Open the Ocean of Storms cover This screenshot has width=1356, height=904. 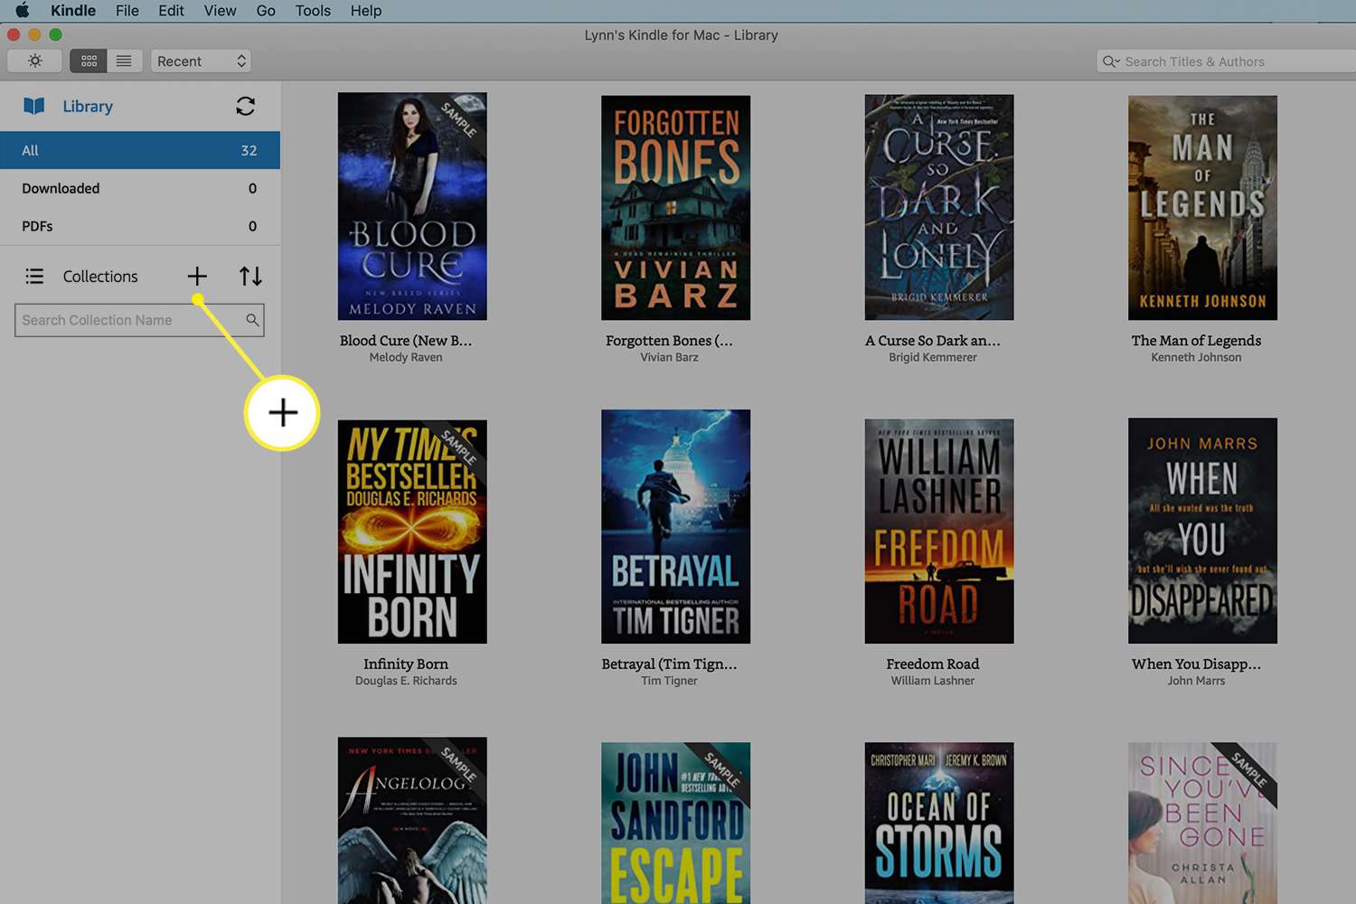939,823
